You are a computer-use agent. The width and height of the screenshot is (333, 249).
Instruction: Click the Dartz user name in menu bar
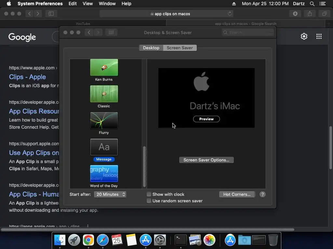(299, 4)
